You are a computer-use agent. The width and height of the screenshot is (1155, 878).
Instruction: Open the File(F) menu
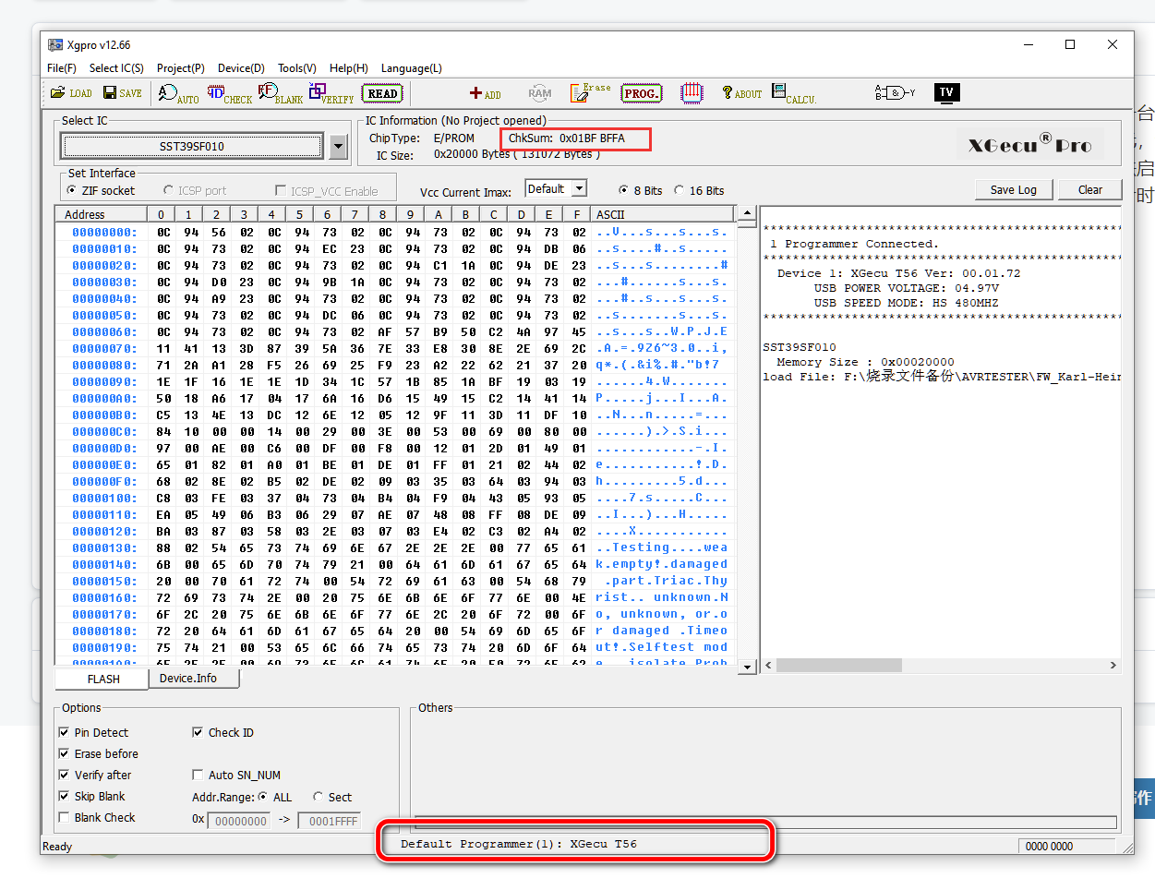tap(62, 68)
